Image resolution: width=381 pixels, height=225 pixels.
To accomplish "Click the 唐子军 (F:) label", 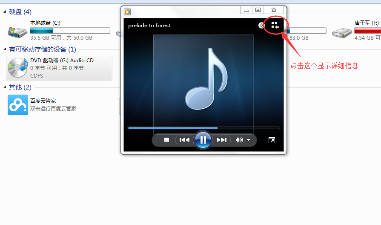I will [x=367, y=23].
